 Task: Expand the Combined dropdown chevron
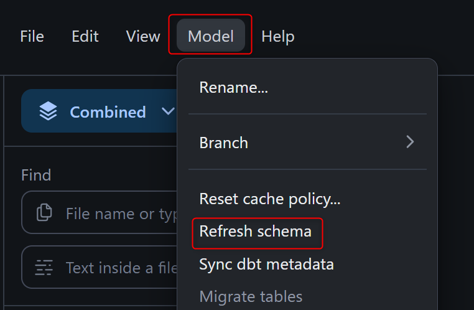click(x=167, y=111)
